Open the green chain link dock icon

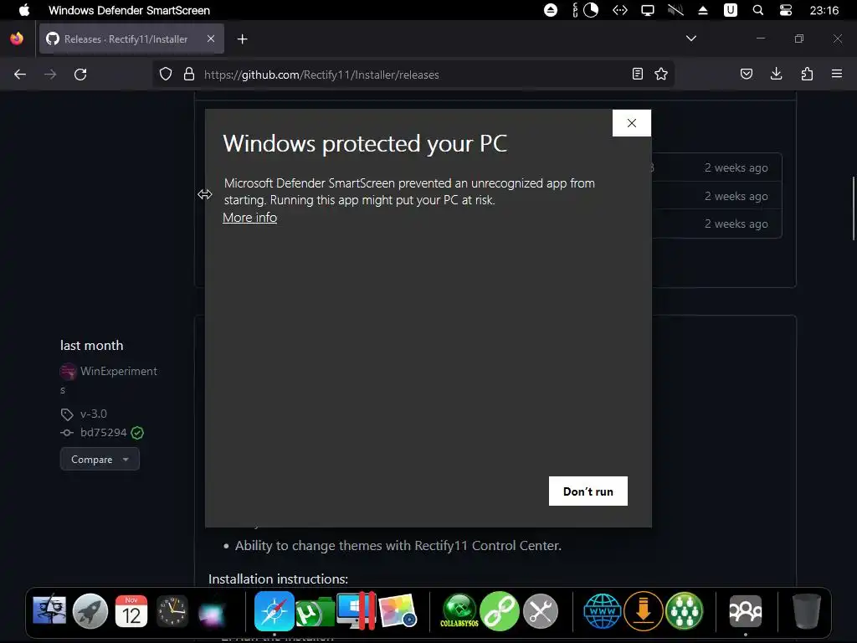point(500,610)
